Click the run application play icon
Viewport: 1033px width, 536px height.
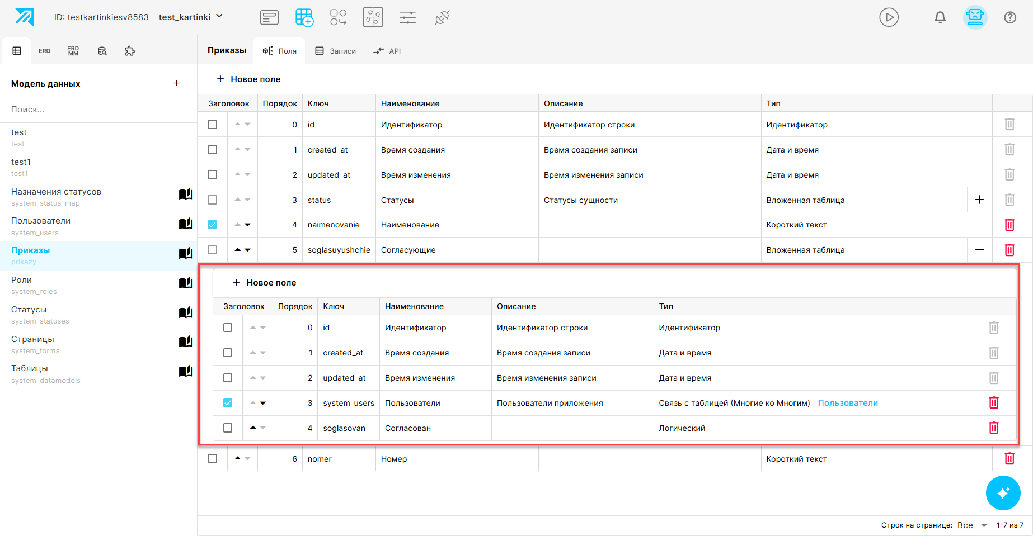pos(889,17)
